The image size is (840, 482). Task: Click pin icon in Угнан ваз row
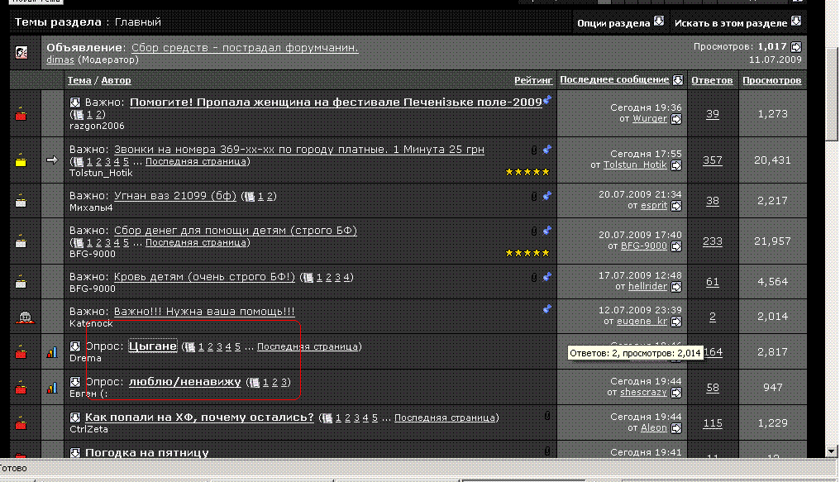pyautogui.click(x=546, y=196)
